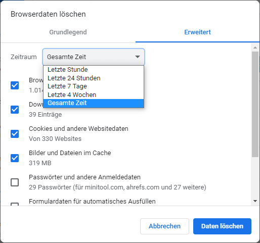Toggle 'Cookies und andere Websitedaten' checkbox
This screenshot has width=260, height=243.
(x=15, y=134)
